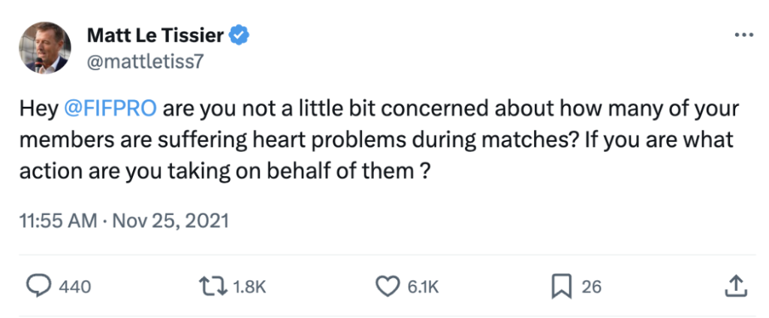Open Matt Le Tissier's profile picture
This screenshot has width=769, height=318.
pos(44,47)
